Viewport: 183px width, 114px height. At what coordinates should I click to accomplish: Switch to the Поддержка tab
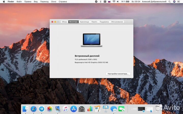104,22
